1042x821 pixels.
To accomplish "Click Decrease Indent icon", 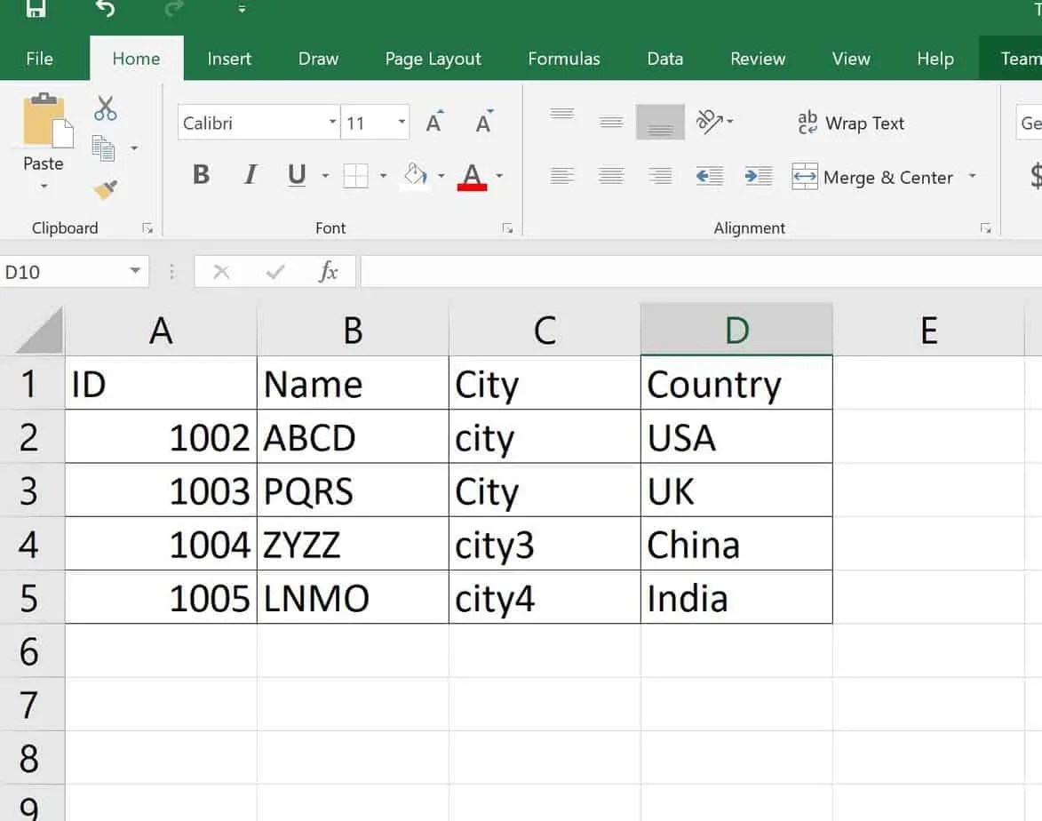I will point(709,176).
